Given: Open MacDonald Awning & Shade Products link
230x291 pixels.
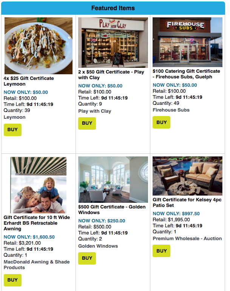Looking at the screenshot, I should pos(37,265).
